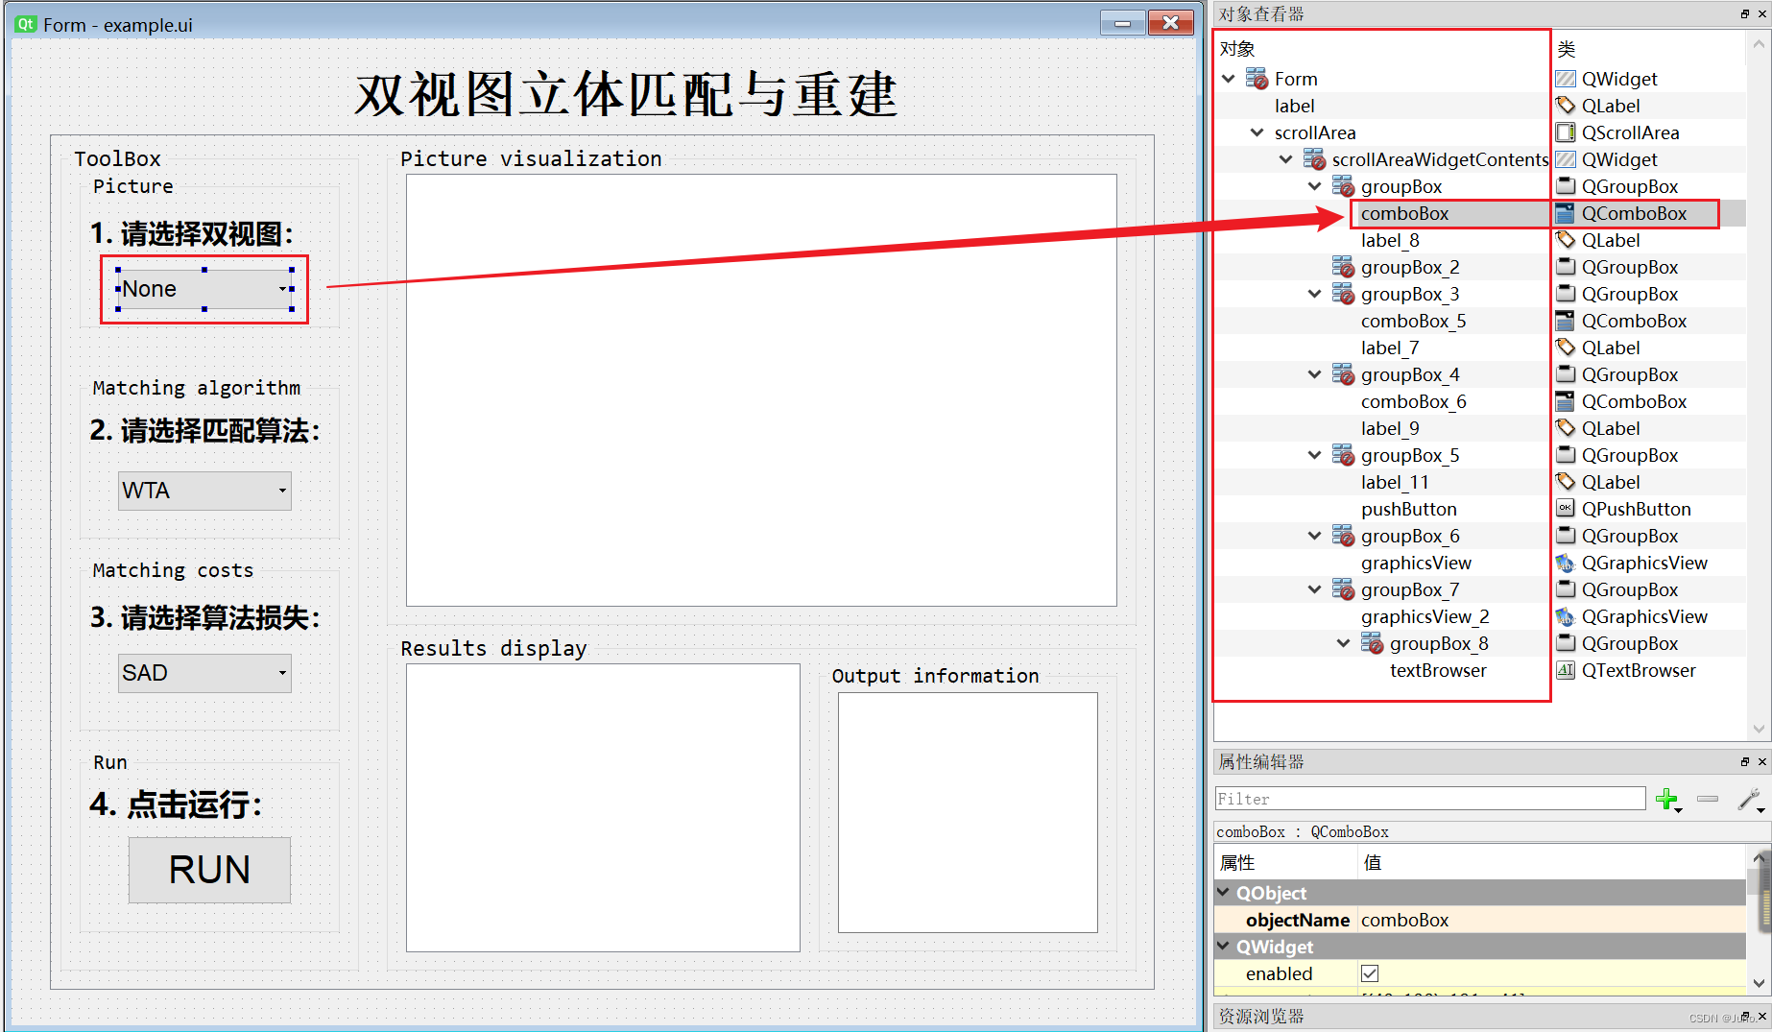Close the object inspector panel
The height and width of the screenshot is (1032, 1772).
(1762, 13)
